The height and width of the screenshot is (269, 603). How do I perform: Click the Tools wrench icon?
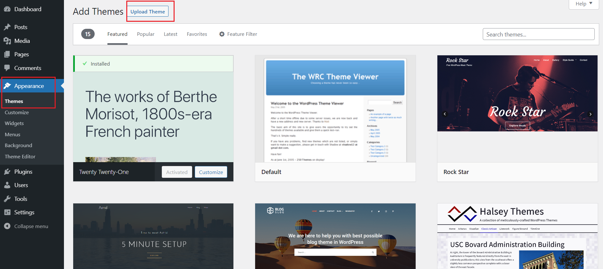pos(7,199)
